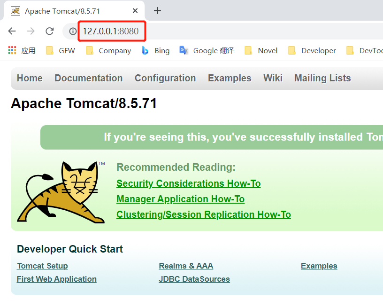Open the Apps grid bookmark icon
This screenshot has width=383, height=301.
(12, 50)
